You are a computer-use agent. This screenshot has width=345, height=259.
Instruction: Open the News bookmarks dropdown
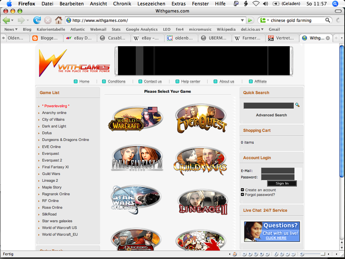click(11, 29)
